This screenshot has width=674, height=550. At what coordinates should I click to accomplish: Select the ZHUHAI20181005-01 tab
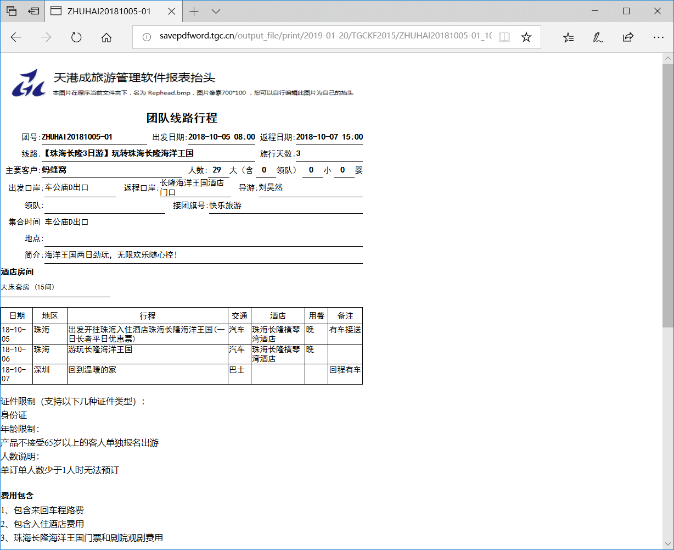tap(113, 11)
